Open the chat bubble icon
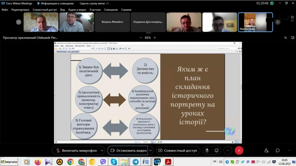This screenshot has height=166, width=296. tap(277, 150)
